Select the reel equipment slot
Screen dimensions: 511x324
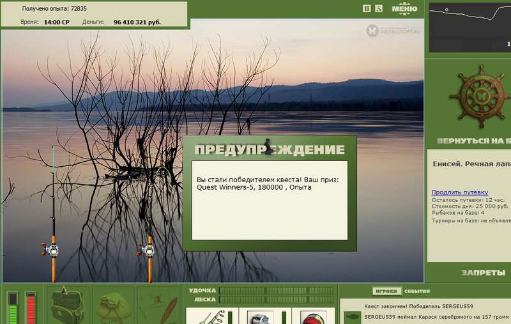click(264, 316)
